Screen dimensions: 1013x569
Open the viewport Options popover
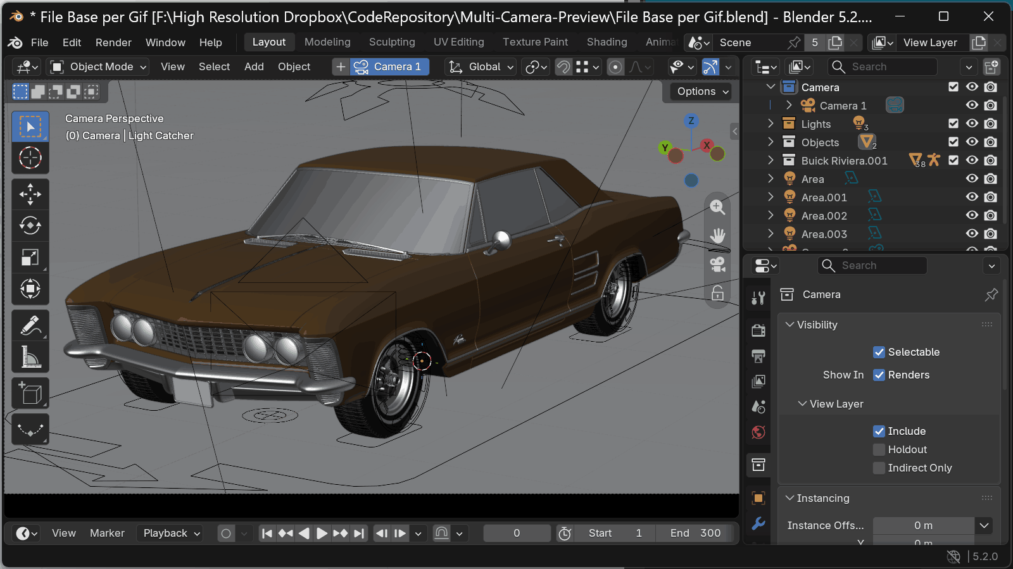[x=702, y=91]
